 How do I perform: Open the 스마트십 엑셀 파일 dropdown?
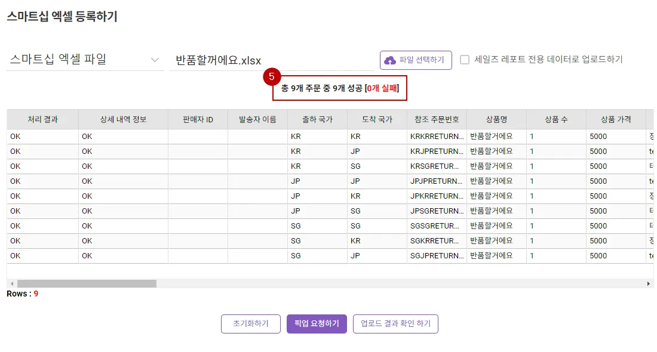click(85, 60)
